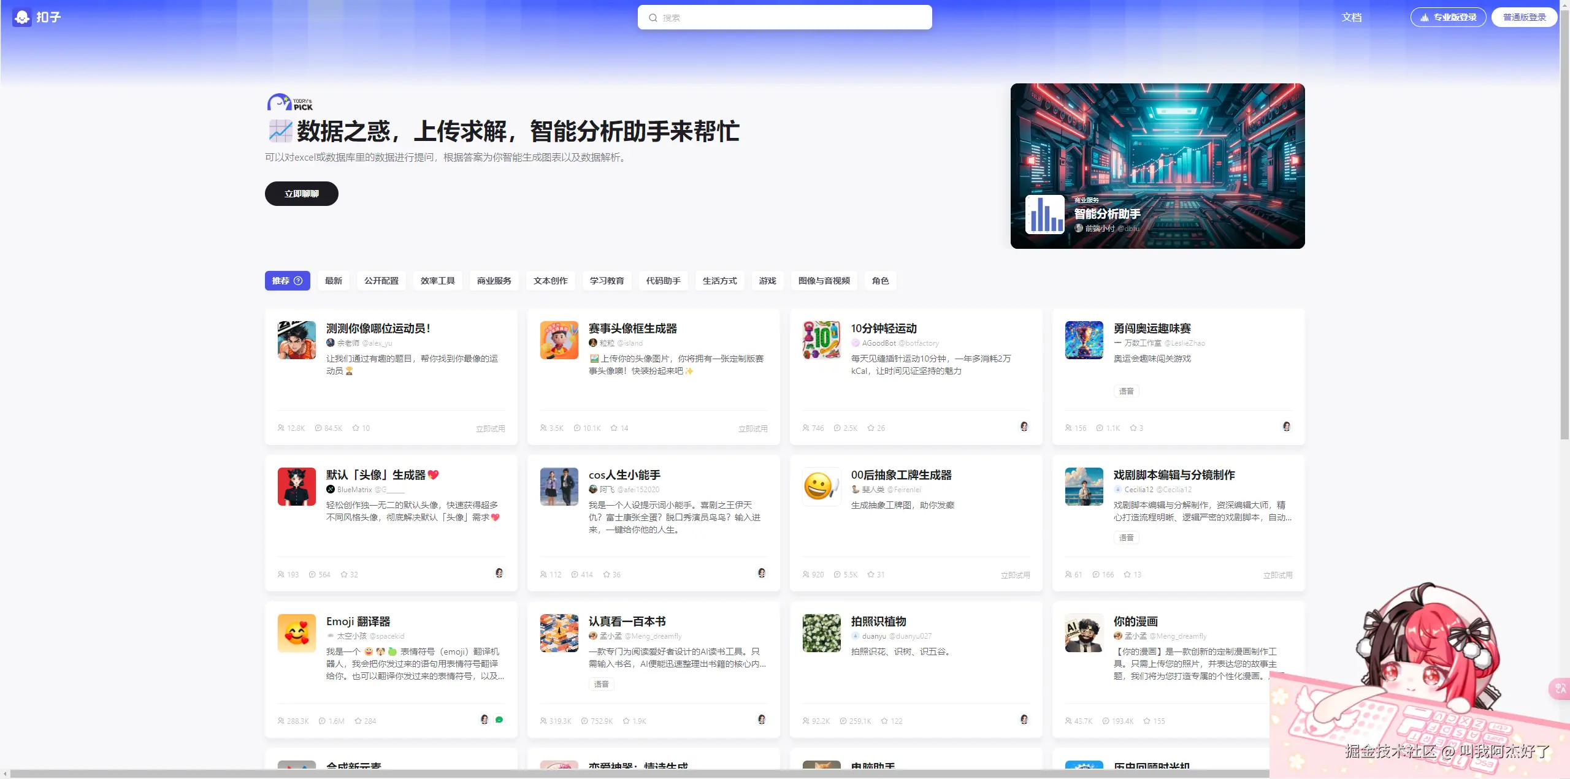Click the Coze logo icon at top left
Image resolution: width=1570 pixels, height=779 pixels.
[22, 17]
